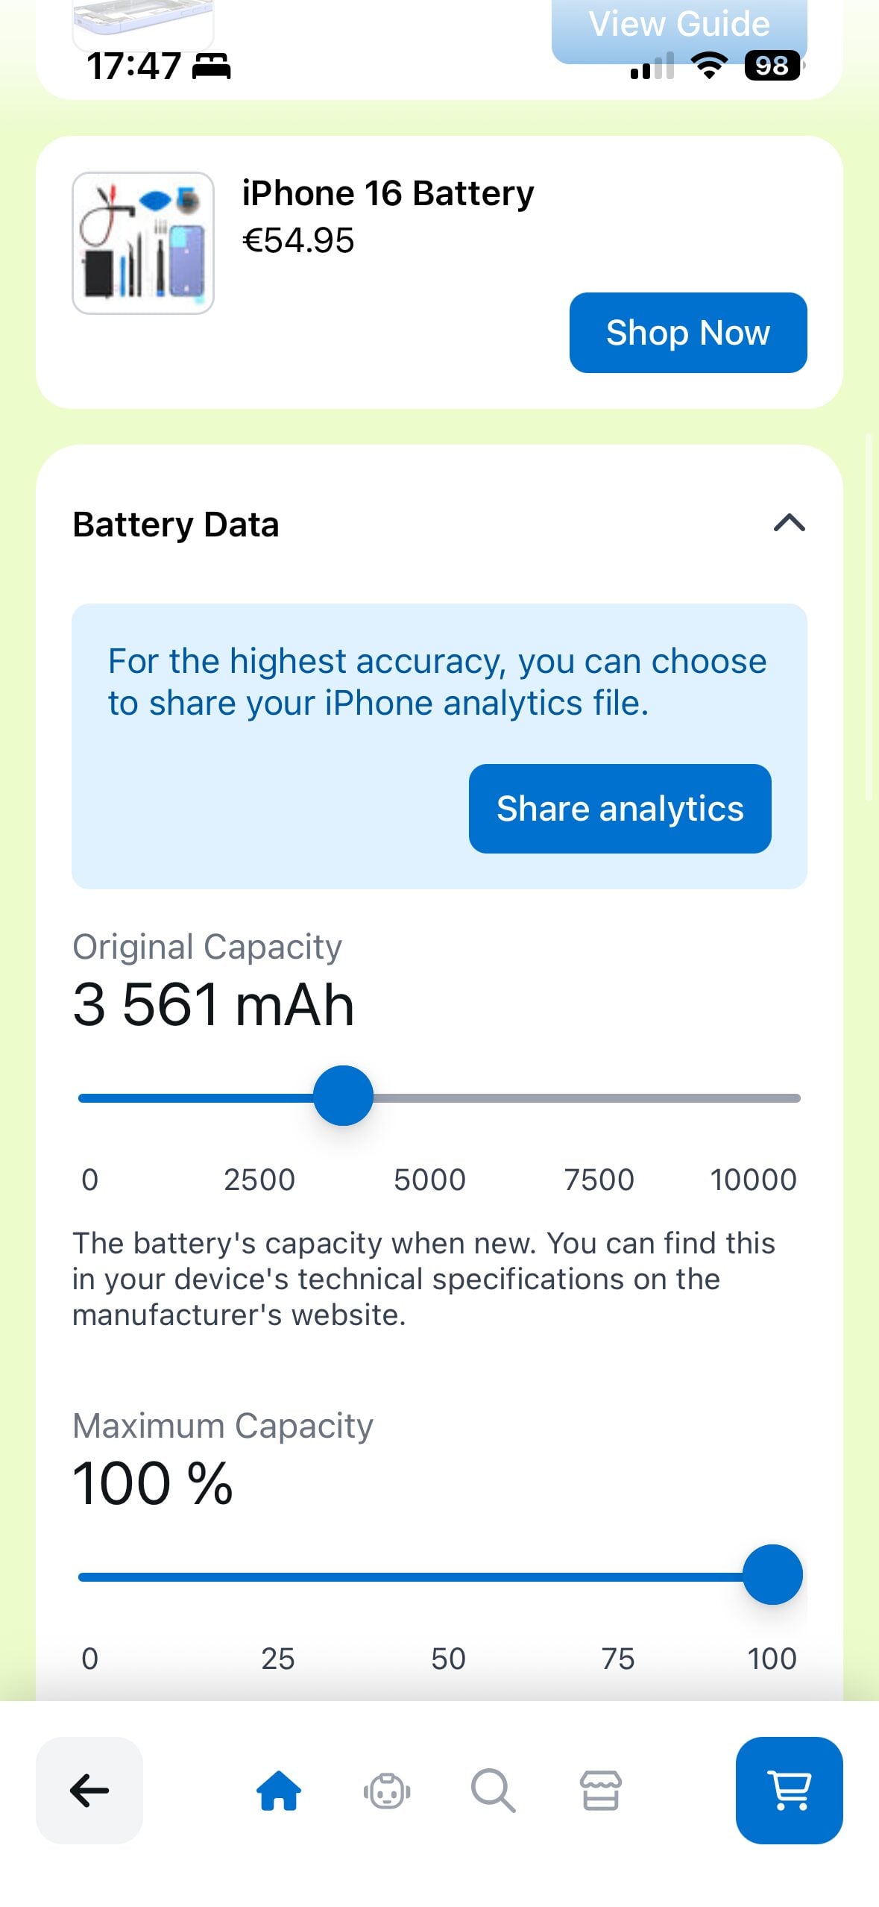Screen dimensions: 879x1907
Task: Set Maximum Capacity slider to 50 mark
Action: click(x=440, y=1576)
